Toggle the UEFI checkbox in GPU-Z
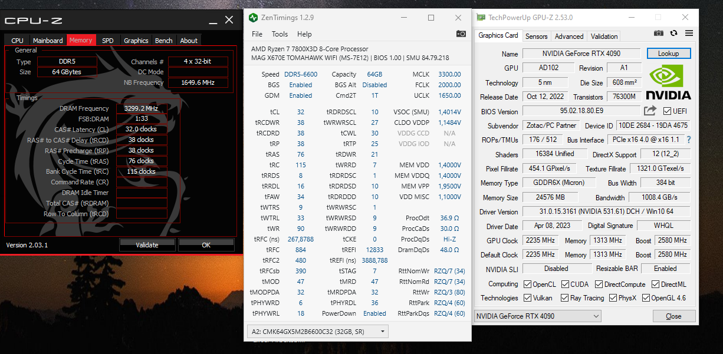723x354 pixels. point(667,111)
